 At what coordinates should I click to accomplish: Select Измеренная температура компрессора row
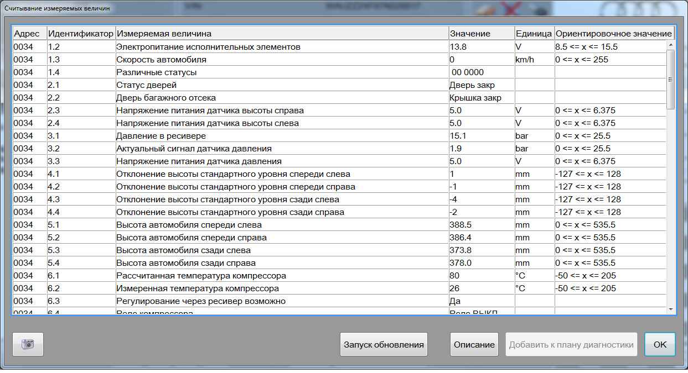[x=339, y=288]
